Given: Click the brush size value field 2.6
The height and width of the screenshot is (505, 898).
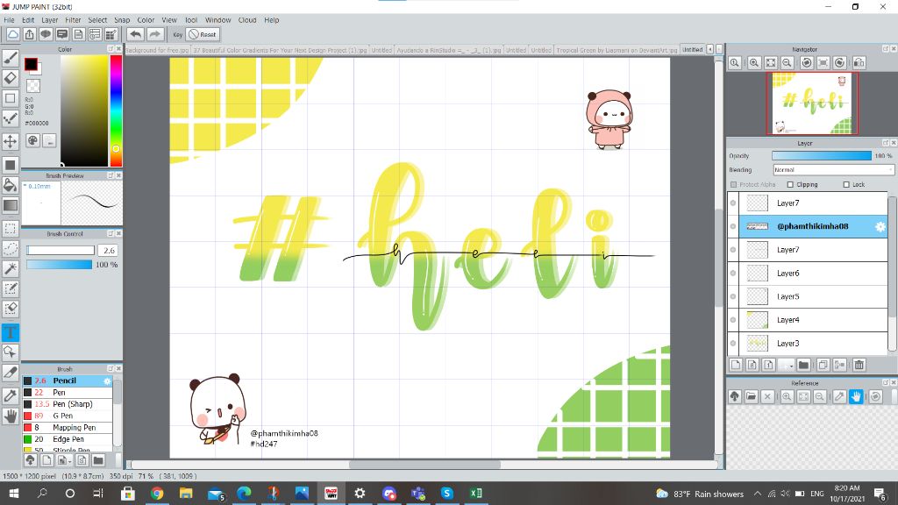Looking at the screenshot, I should pos(108,250).
